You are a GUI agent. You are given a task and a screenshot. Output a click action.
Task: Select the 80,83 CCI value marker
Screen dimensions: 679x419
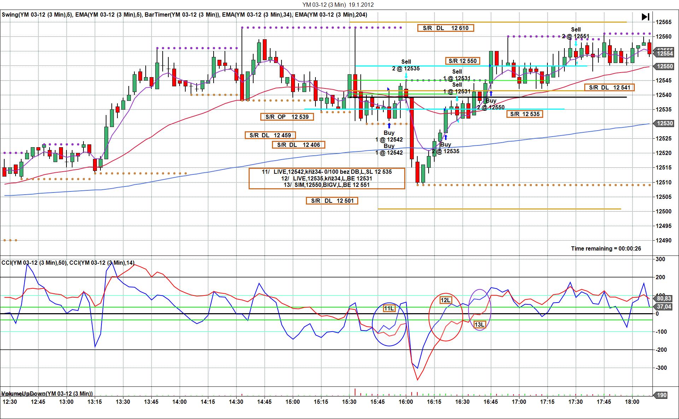point(663,299)
